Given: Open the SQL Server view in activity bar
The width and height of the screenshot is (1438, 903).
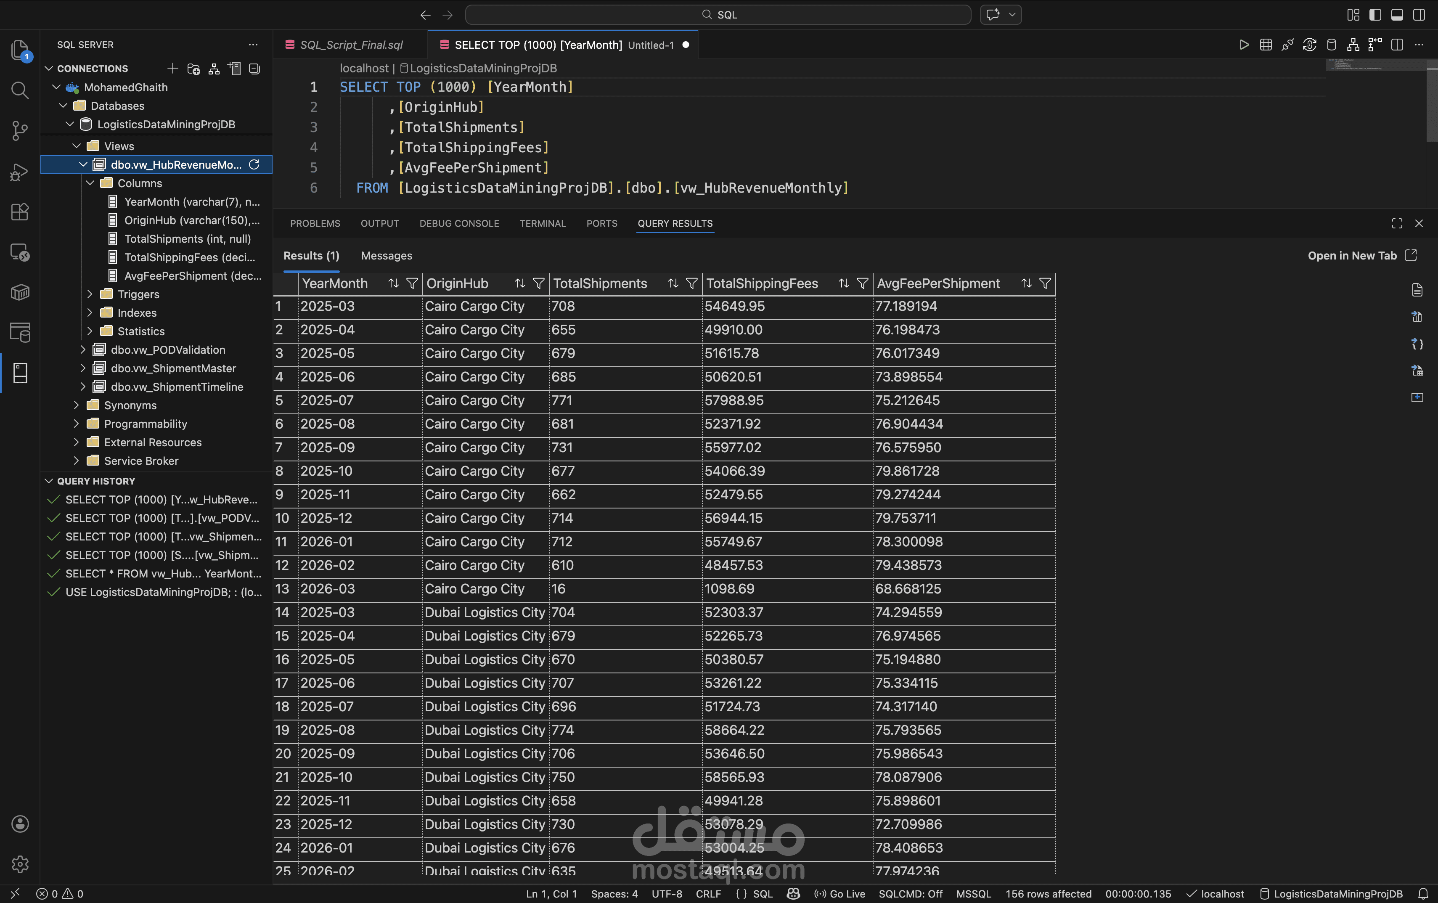Looking at the screenshot, I should pos(20,373).
